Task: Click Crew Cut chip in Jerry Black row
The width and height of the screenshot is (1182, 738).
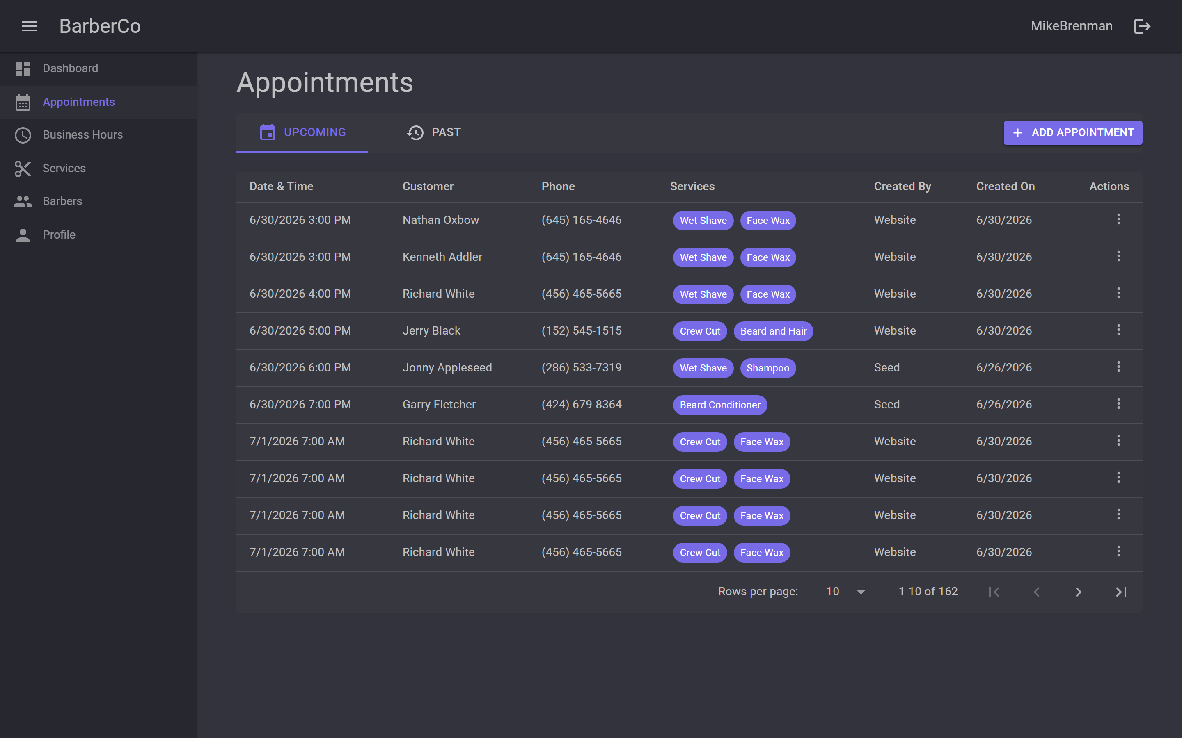Action: [x=700, y=331]
